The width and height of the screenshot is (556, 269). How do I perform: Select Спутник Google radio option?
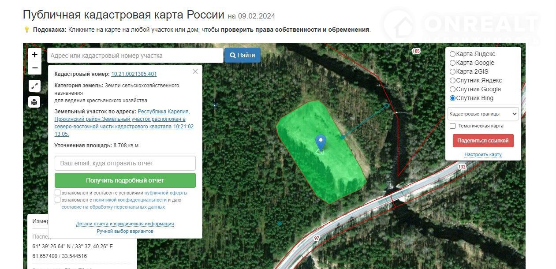point(452,89)
